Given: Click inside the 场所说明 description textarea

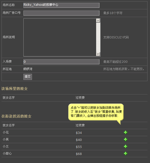Looking at the screenshot, I should click(x=60, y=37).
